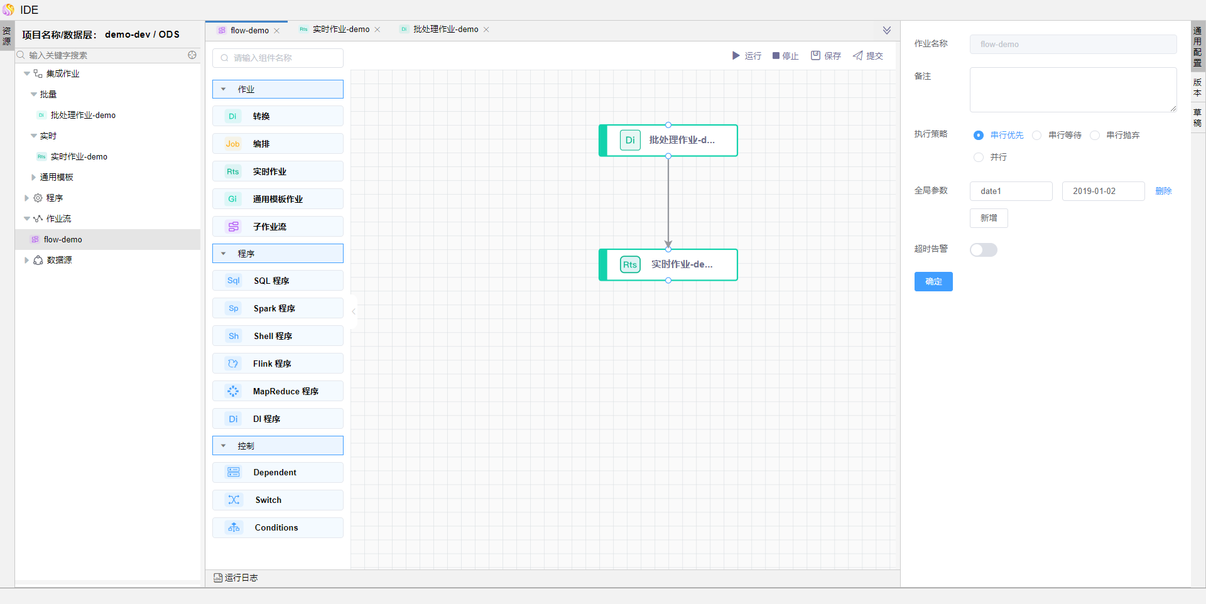Select serial wait (串行等待) radio option
This screenshot has height=604, width=1206.
click(1037, 136)
